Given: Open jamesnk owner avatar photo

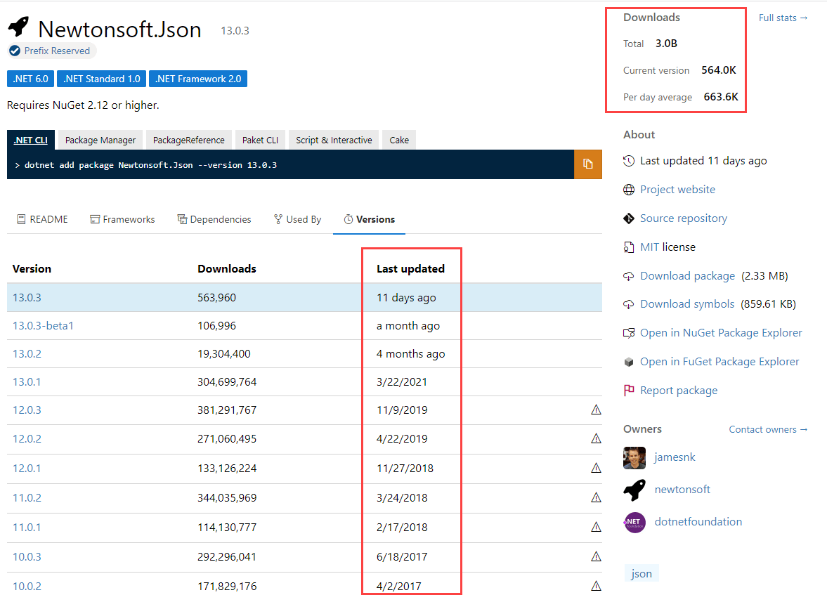Looking at the screenshot, I should pyautogui.click(x=634, y=458).
